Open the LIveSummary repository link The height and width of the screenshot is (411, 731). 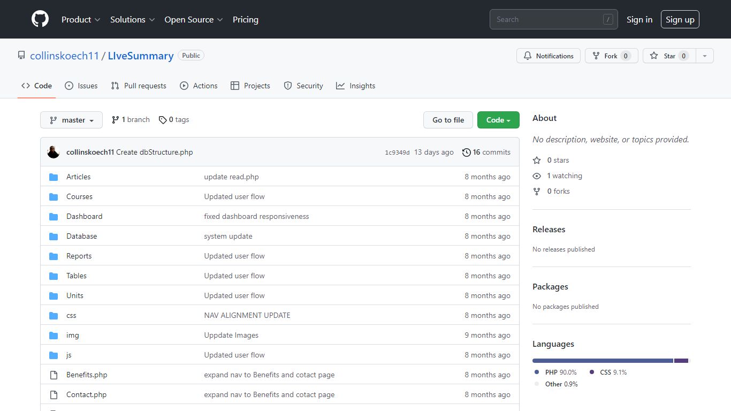(141, 56)
